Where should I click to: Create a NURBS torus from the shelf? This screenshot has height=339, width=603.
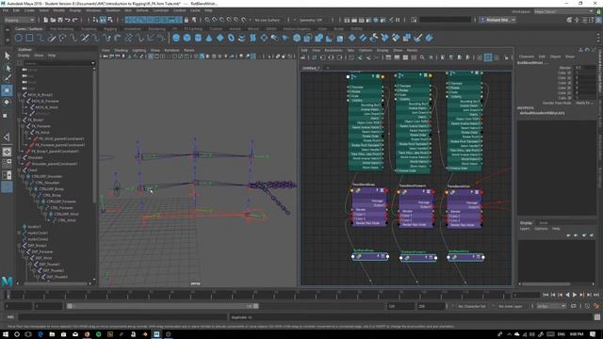(x=231, y=38)
